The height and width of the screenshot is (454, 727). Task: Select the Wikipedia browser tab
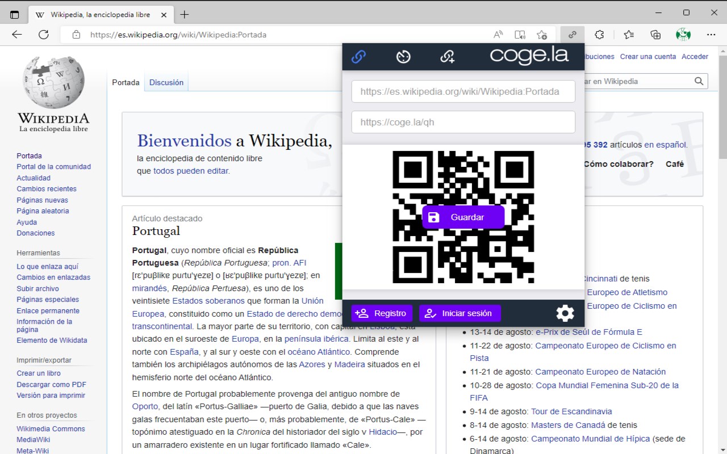(x=101, y=15)
